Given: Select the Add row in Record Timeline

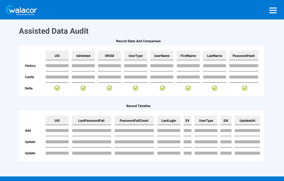Looking at the screenshot, I should pyautogui.click(x=28, y=131).
